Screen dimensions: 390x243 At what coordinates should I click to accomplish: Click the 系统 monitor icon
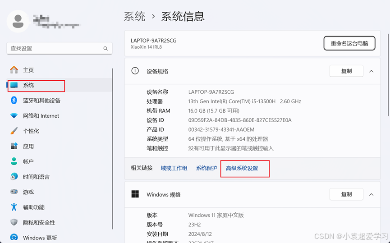[14, 85]
